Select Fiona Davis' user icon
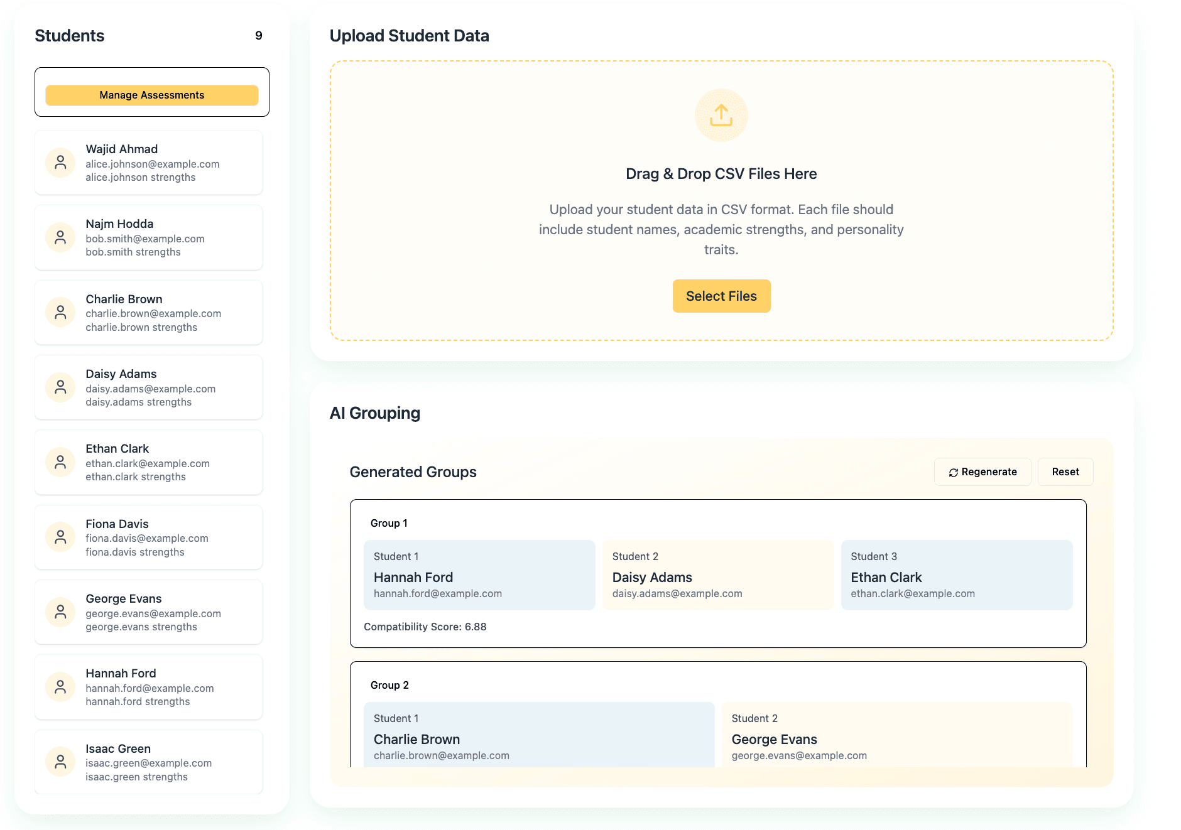1181x830 pixels. coord(60,537)
